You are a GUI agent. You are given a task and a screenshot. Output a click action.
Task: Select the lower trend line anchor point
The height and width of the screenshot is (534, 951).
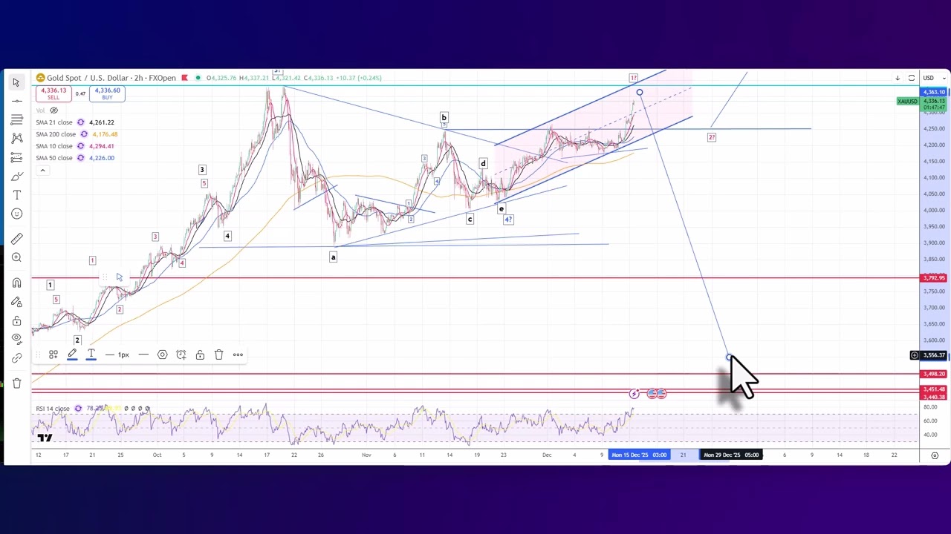pos(730,357)
